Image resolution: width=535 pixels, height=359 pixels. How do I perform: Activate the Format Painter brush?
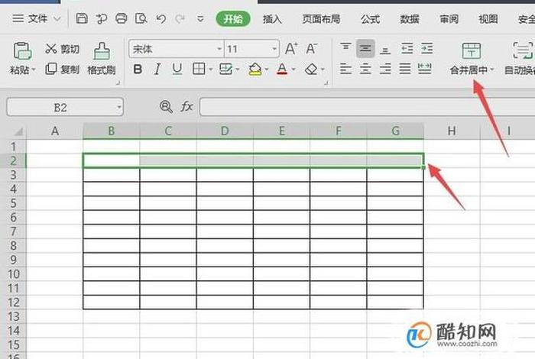[x=102, y=51]
